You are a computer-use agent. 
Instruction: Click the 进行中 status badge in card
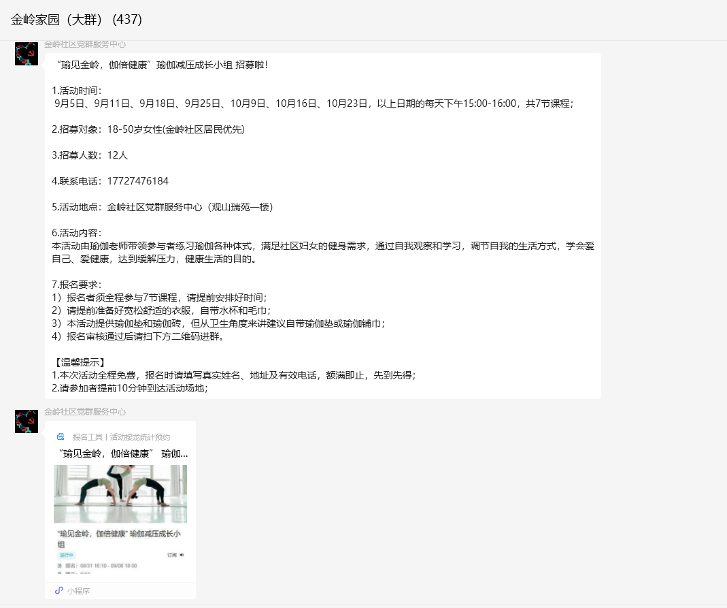[66, 555]
